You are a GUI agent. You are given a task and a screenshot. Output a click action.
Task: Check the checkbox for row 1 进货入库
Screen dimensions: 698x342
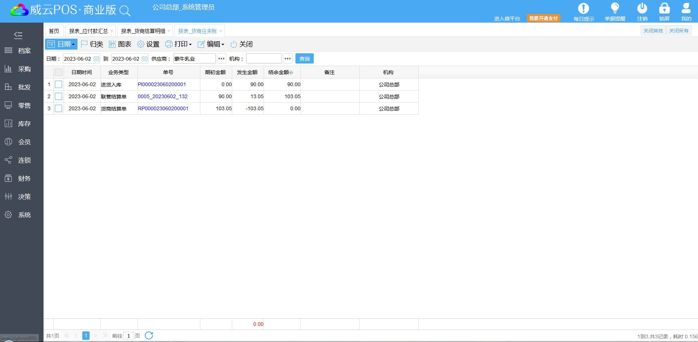59,84
